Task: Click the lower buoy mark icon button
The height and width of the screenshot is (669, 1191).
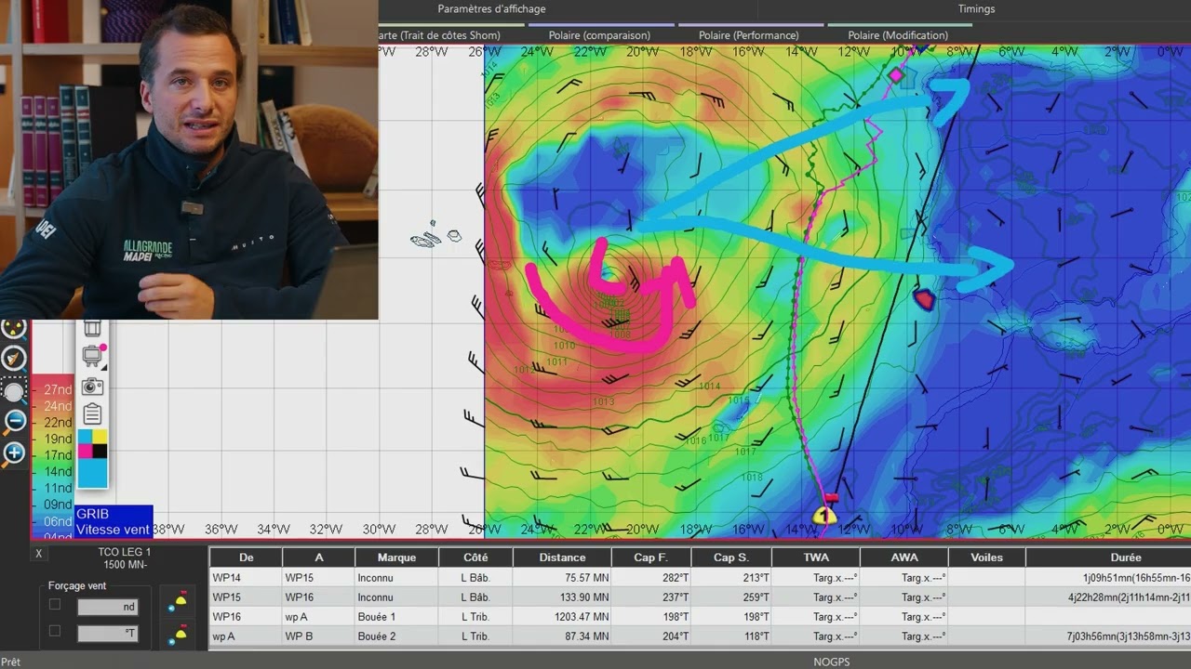Action: (x=178, y=635)
